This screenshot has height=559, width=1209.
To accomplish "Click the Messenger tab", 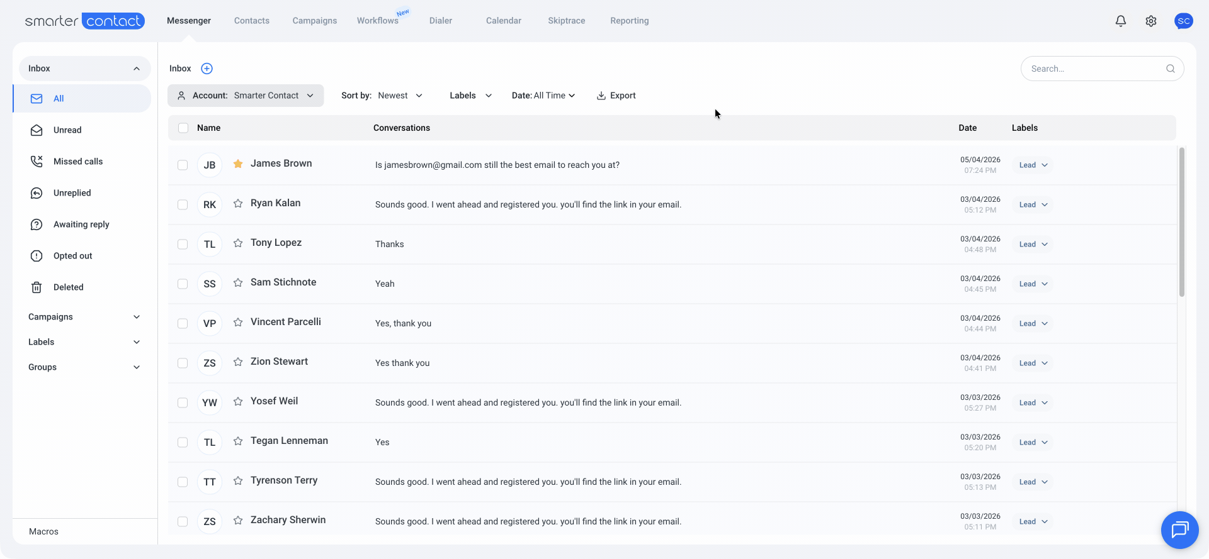I will 189,21.
